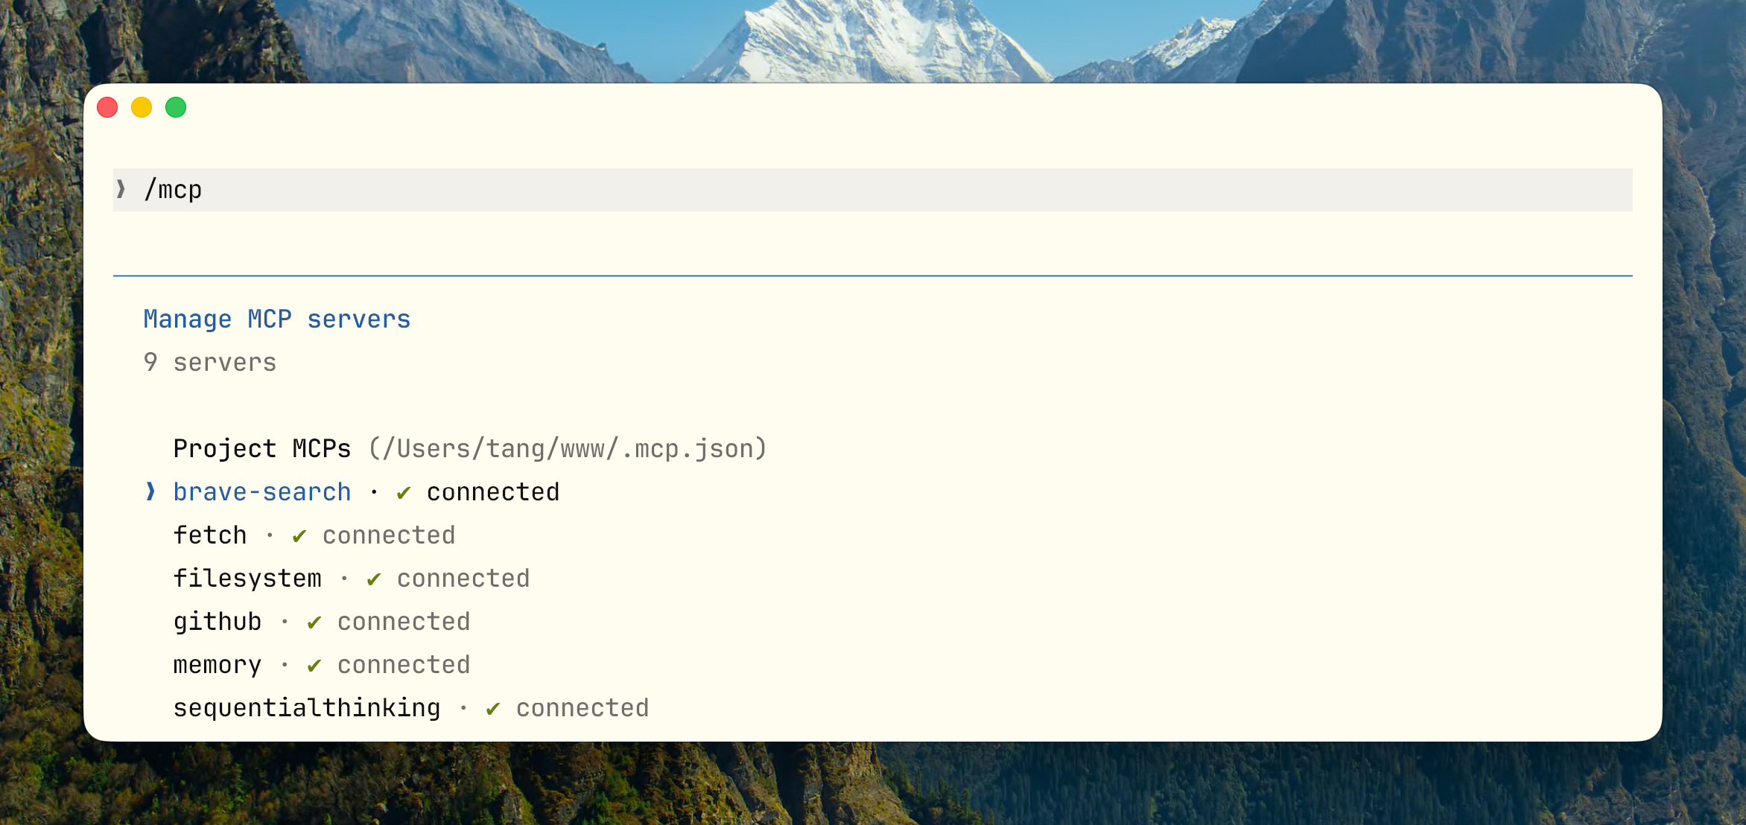Click the /Users/tang/www/.mcp.json path
The image size is (1746, 825).
(568, 449)
